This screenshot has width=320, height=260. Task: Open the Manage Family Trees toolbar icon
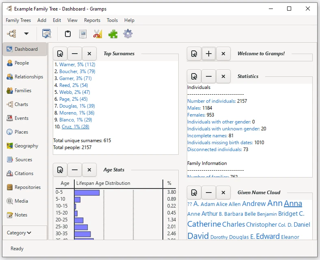[x=12, y=34]
